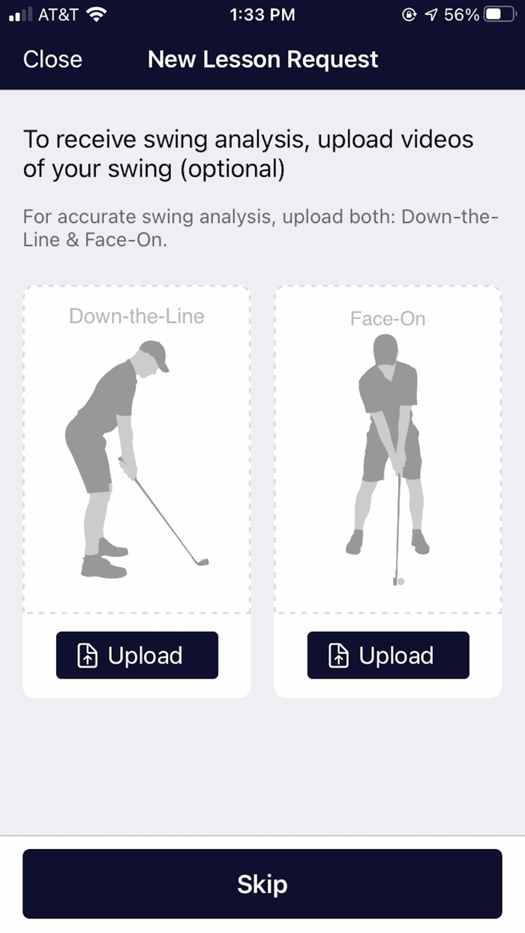Click the upload file icon for Down-the-Line
Viewport: 525px width, 933px height.
[88, 656]
